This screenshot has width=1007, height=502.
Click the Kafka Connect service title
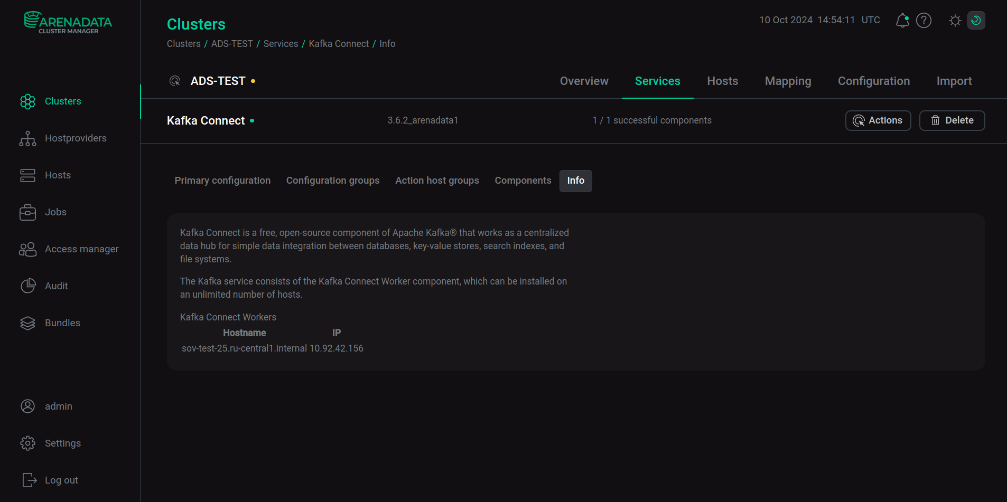[x=206, y=121]
